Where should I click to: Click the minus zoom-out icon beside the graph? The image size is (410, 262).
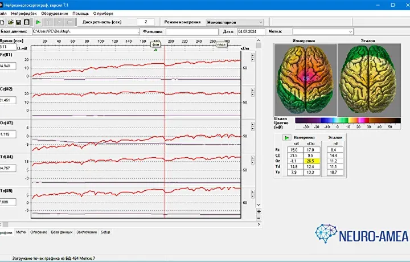[259, 218]
